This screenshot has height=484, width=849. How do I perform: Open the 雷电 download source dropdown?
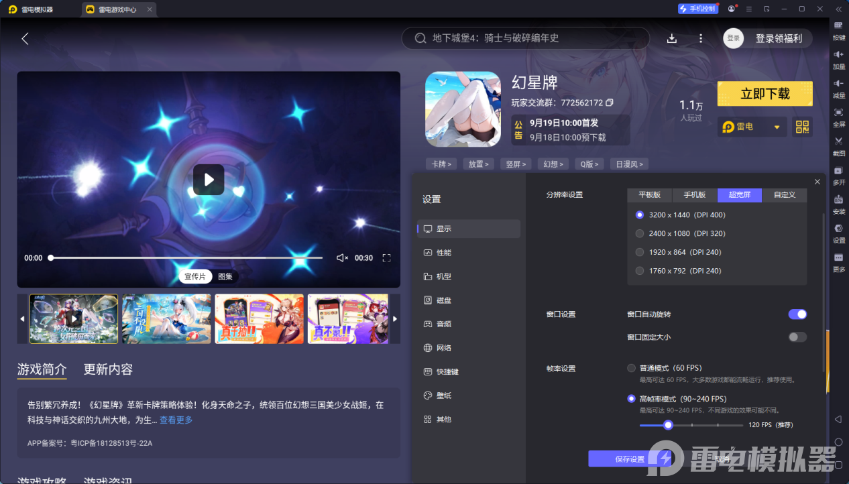pos(751,127)
